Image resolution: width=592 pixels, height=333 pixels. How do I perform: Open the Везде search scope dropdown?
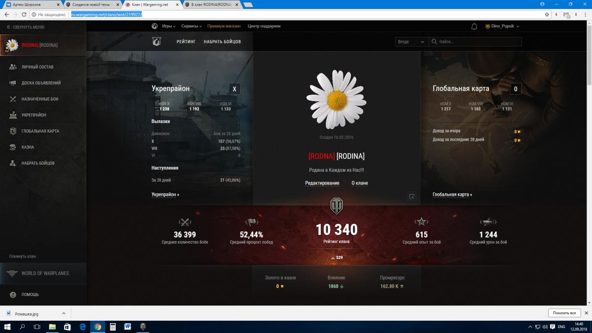click(x=411, y=42)
